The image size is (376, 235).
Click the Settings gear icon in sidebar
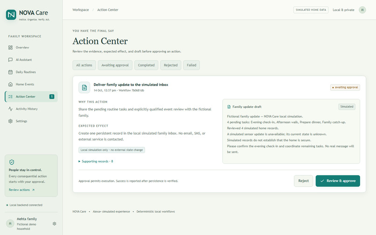point(10,121)
